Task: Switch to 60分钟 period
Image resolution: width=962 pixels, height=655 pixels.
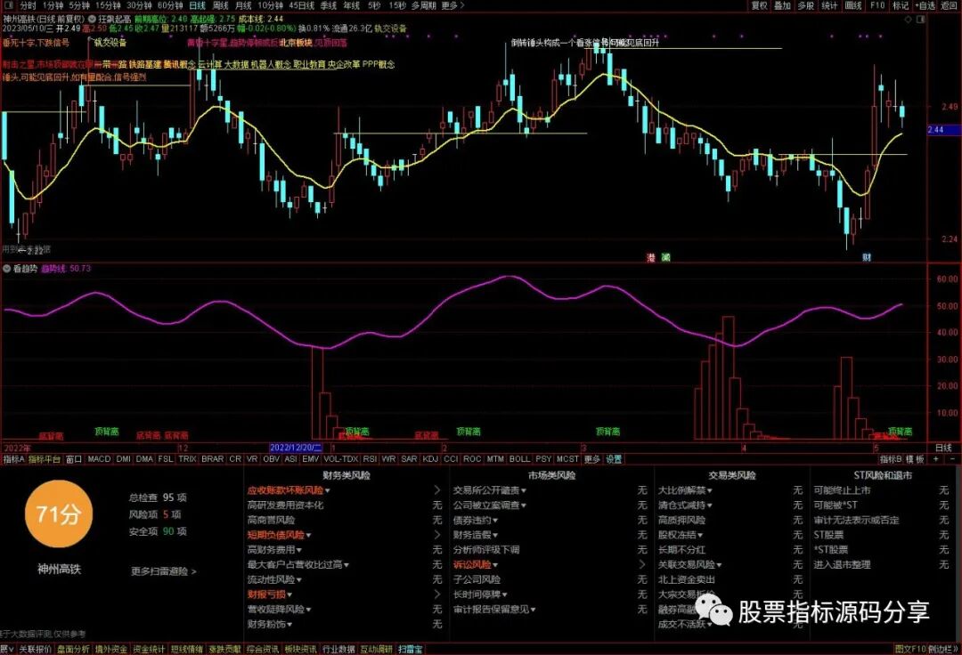Action: [x=170, y=5]
